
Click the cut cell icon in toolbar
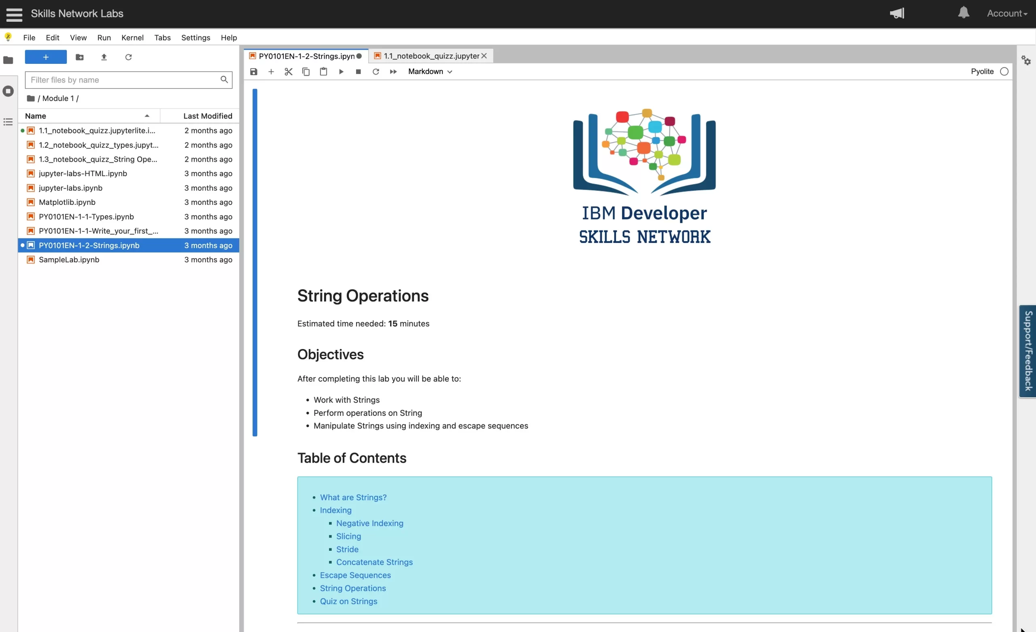289,71
